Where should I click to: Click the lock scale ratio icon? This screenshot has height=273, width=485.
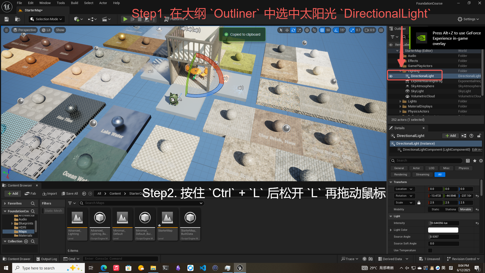pos(419,203)
